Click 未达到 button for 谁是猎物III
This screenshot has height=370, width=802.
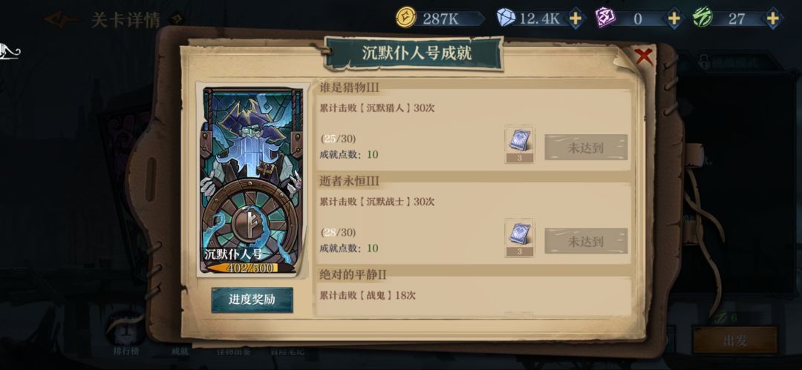coord(586,147)
